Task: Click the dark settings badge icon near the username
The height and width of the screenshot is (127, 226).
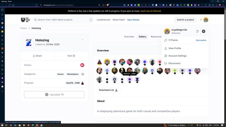Action: click(x=204, y=31)
